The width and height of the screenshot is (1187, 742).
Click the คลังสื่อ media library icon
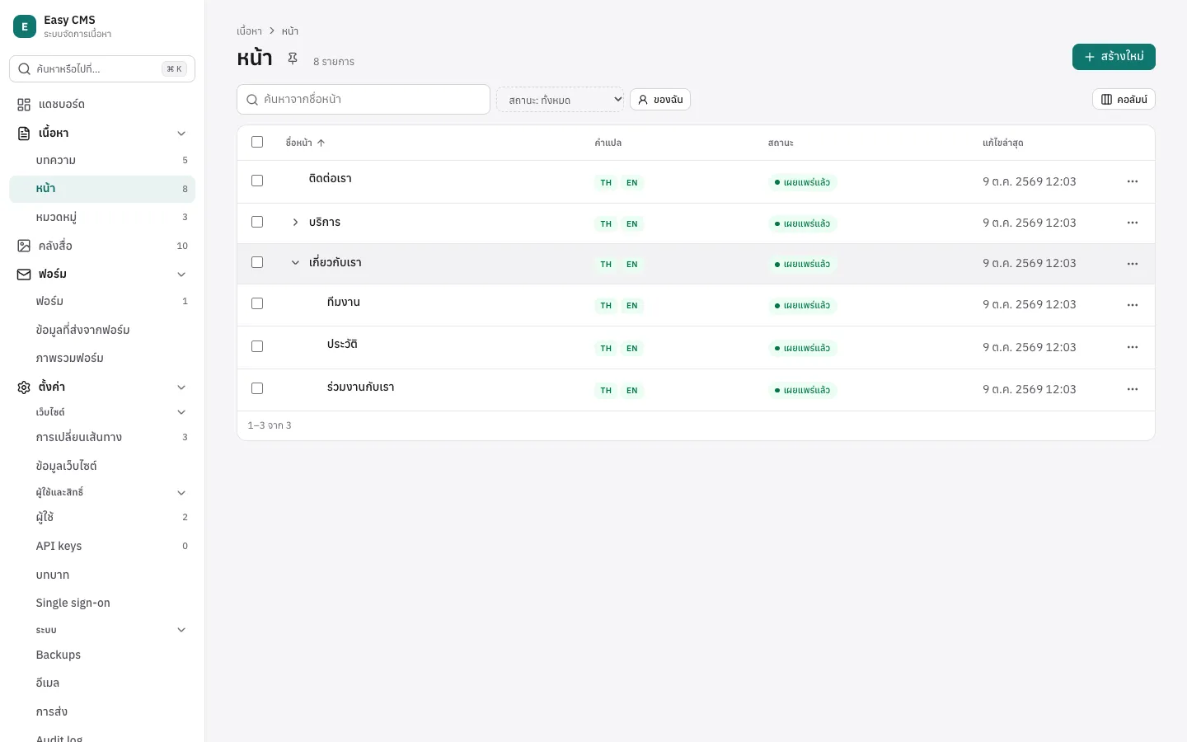pyautogui.click(x=24, y=246)
